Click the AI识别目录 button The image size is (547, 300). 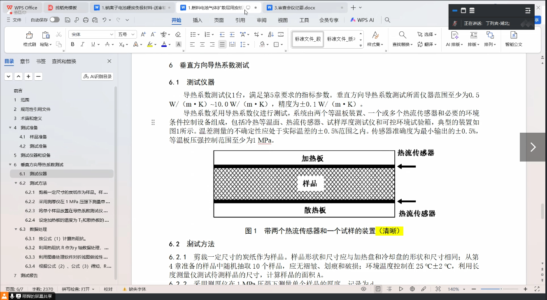[x=98, y=76]
